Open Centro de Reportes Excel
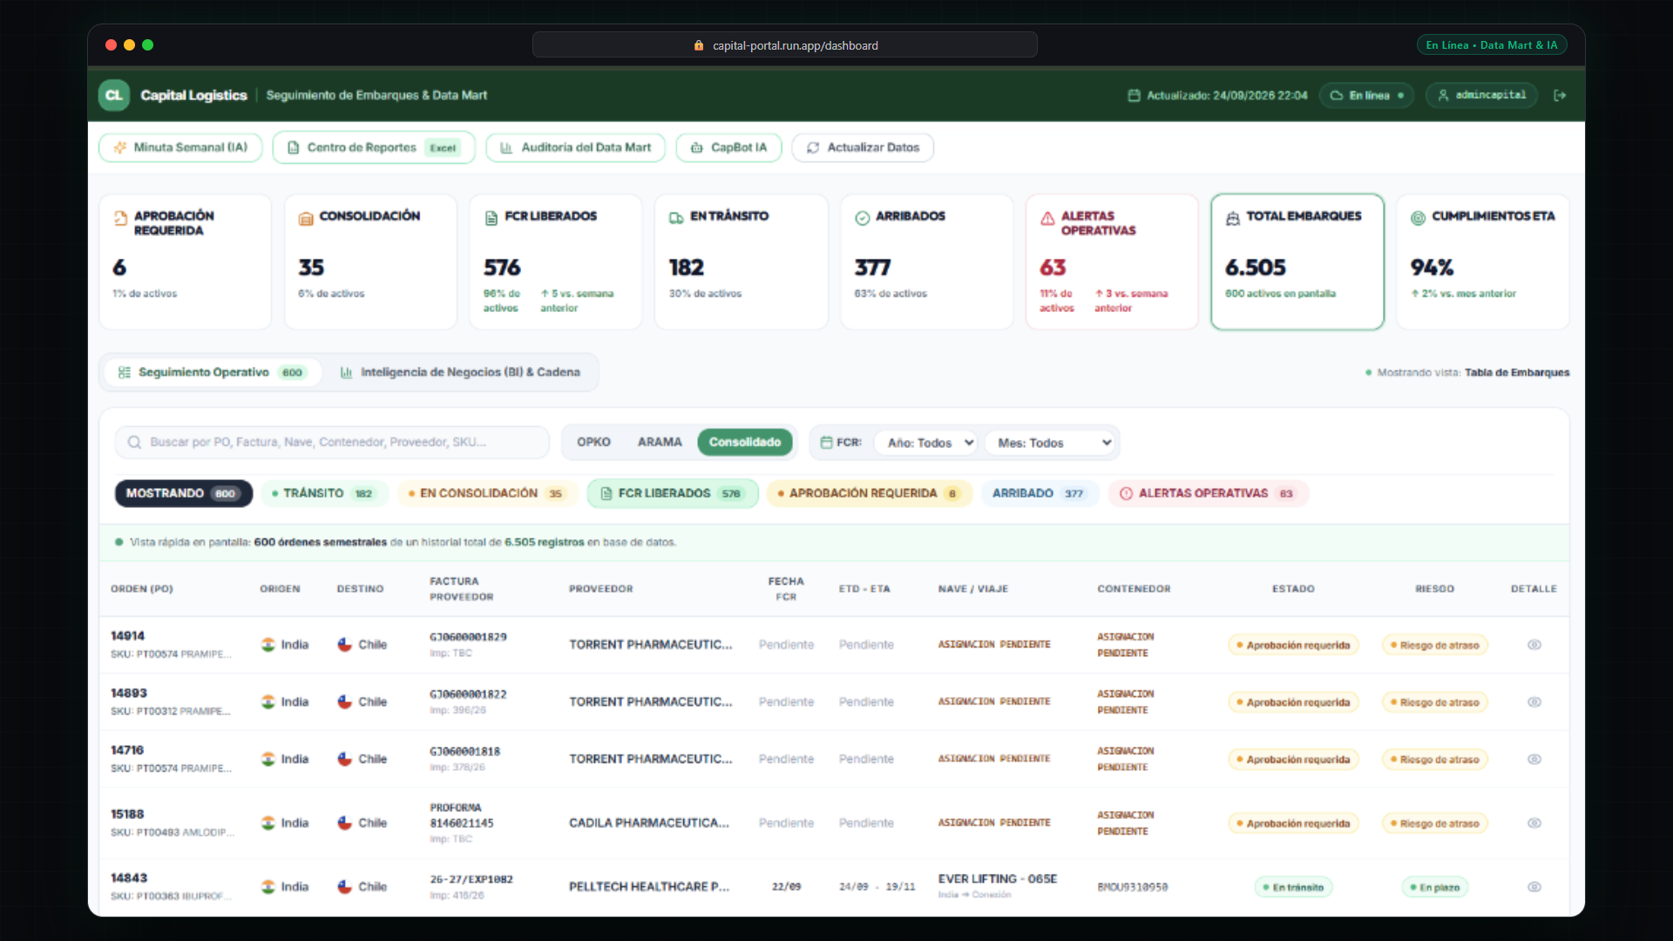1673x941 pixels. tap(374, 148)
